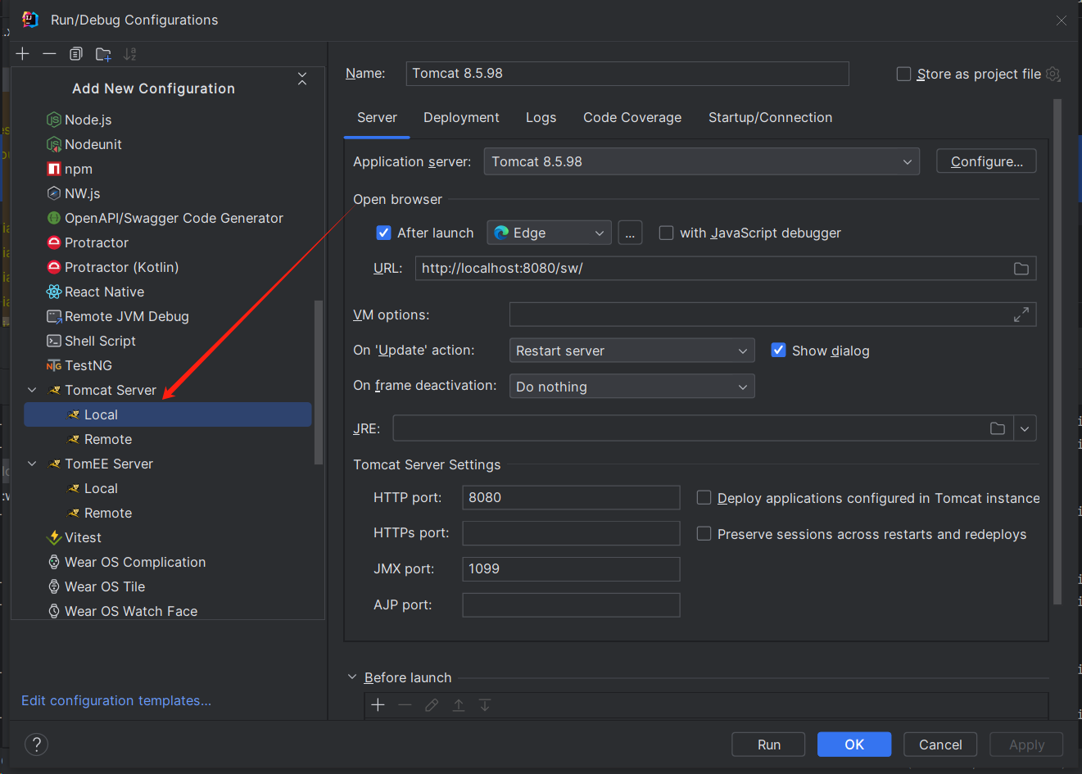Switch to the Code Coverage tab
This screenshot has height=774, width=1082.
[x=632, y=118]
